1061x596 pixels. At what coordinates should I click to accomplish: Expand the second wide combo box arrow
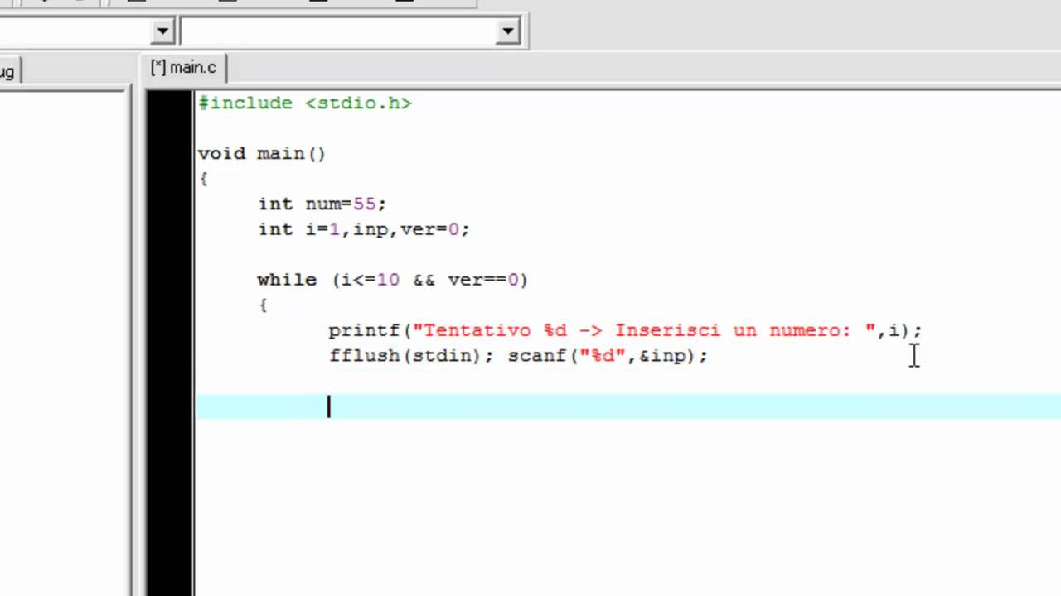point(508,32)
